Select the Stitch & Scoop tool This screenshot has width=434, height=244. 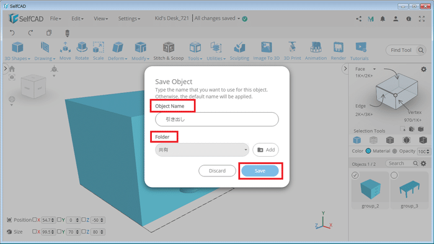(169, 51)
